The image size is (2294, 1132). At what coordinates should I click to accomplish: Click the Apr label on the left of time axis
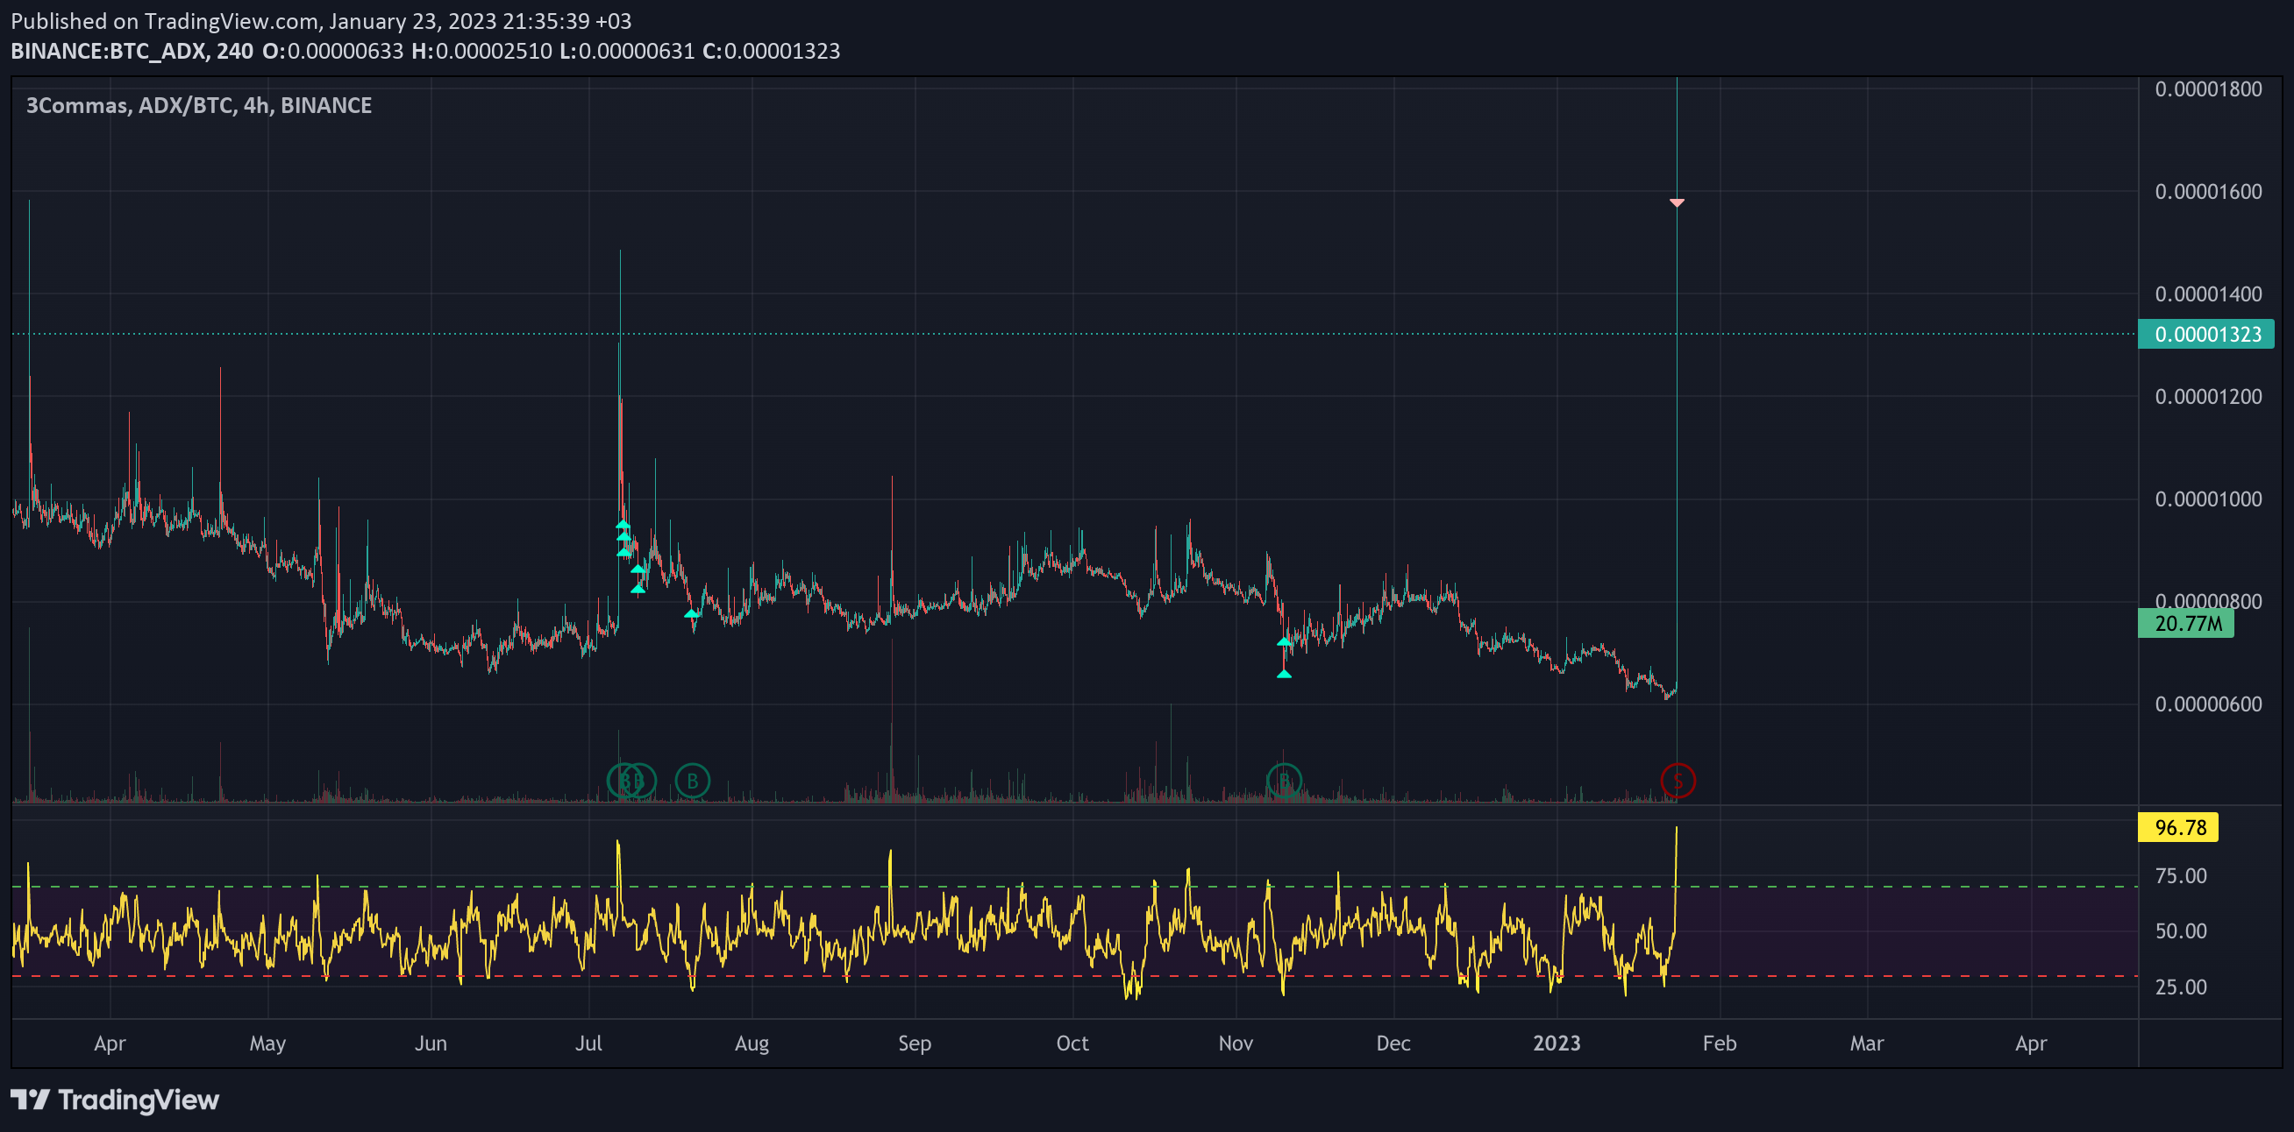pyautogui.click(x=110, y=1044)
